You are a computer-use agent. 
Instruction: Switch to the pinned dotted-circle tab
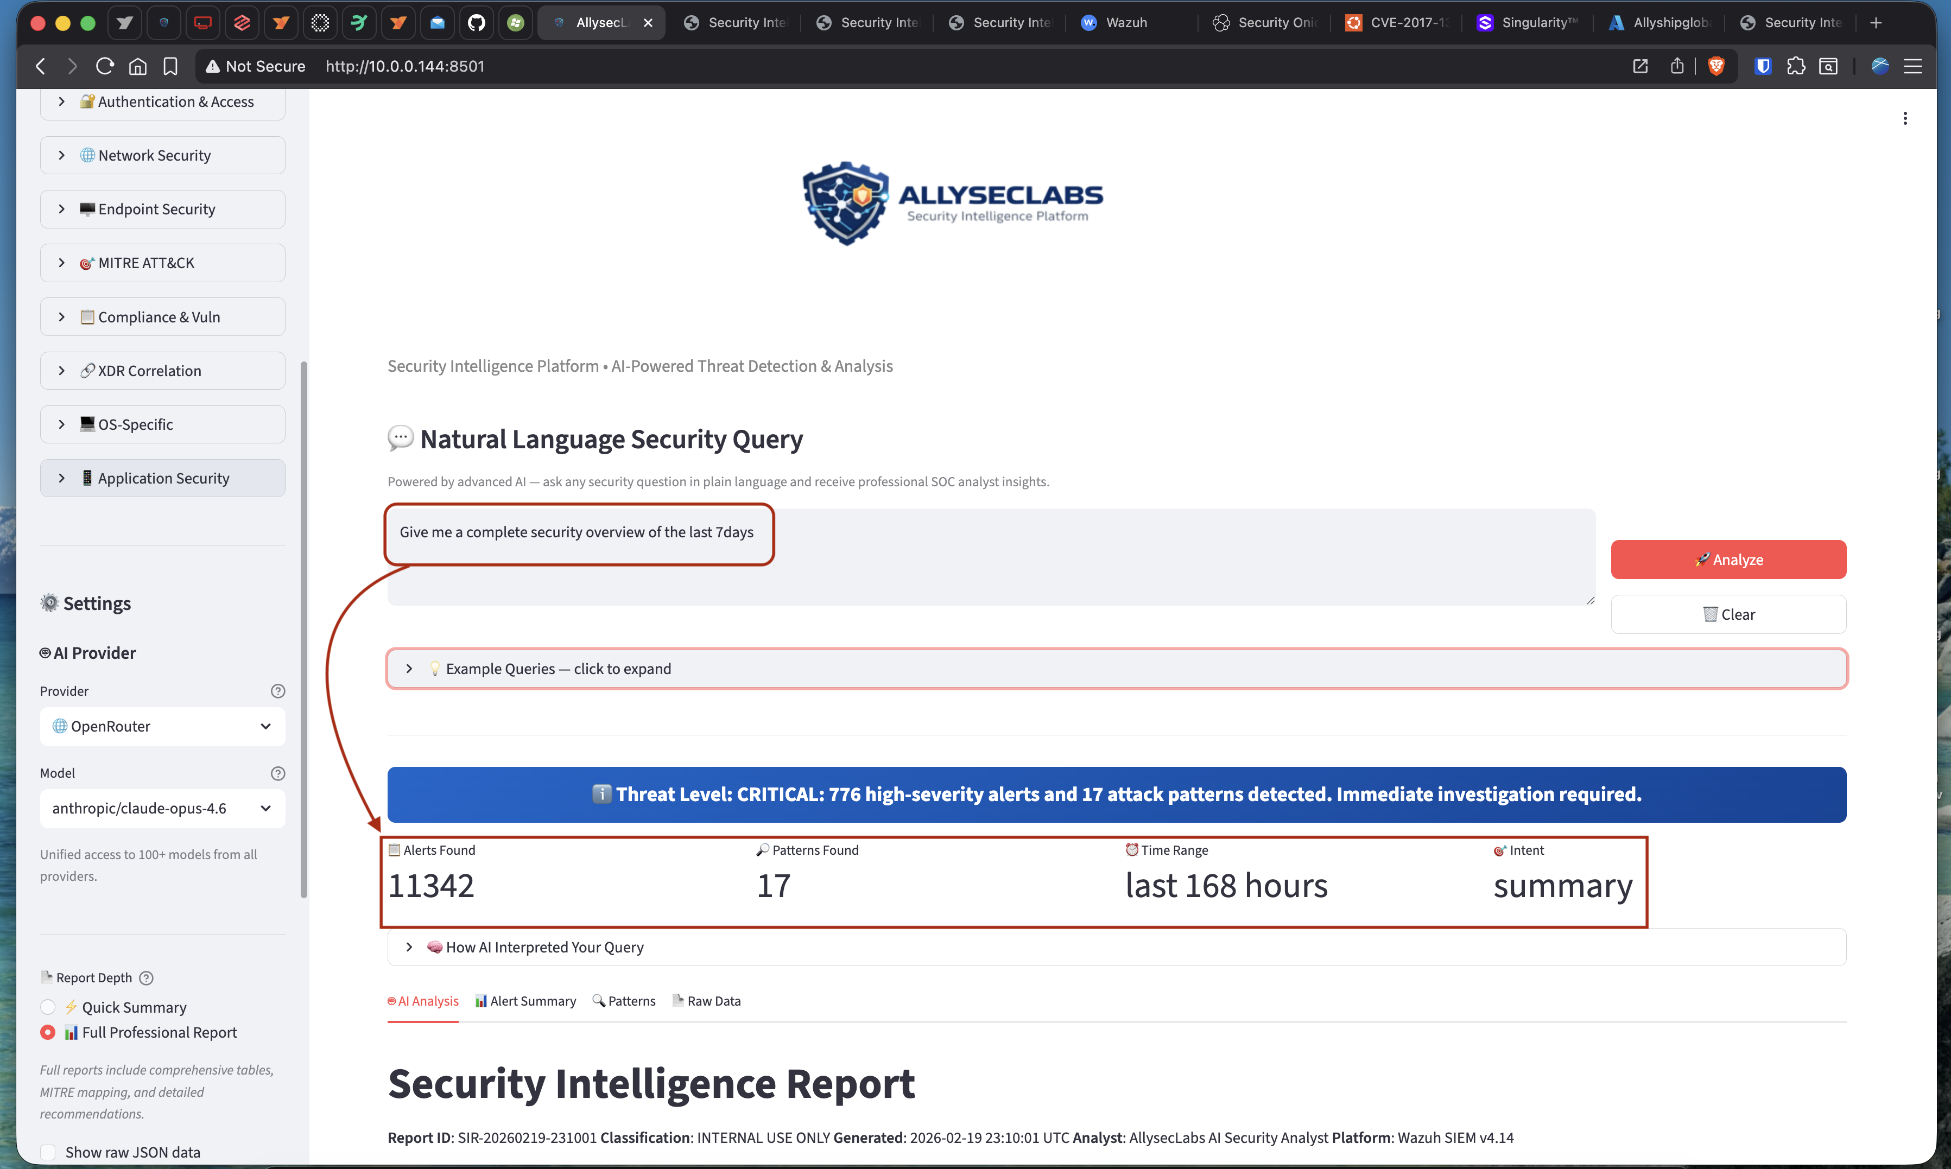320,23
